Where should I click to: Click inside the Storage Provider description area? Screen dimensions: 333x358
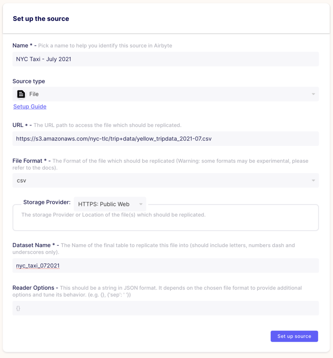point(165,217)
